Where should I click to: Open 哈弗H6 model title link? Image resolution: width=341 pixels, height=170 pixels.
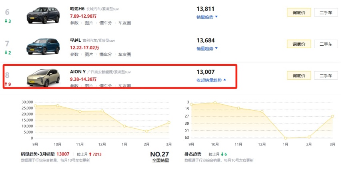pos(77,9)
